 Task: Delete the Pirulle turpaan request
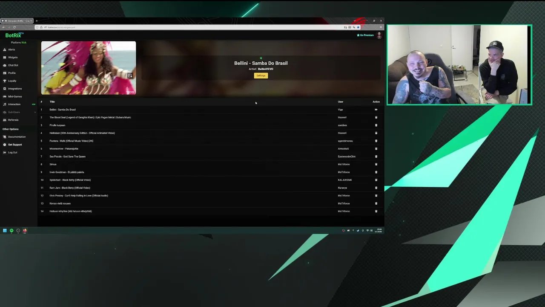tap(376, 125)
